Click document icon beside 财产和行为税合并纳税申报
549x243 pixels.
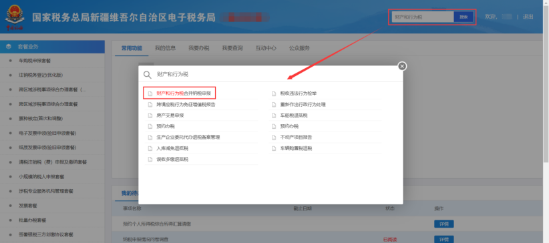(150, 93)
